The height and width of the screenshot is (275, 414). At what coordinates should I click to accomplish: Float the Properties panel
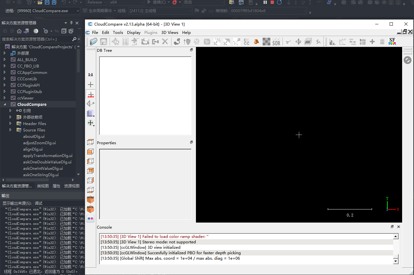coord(191,142)
